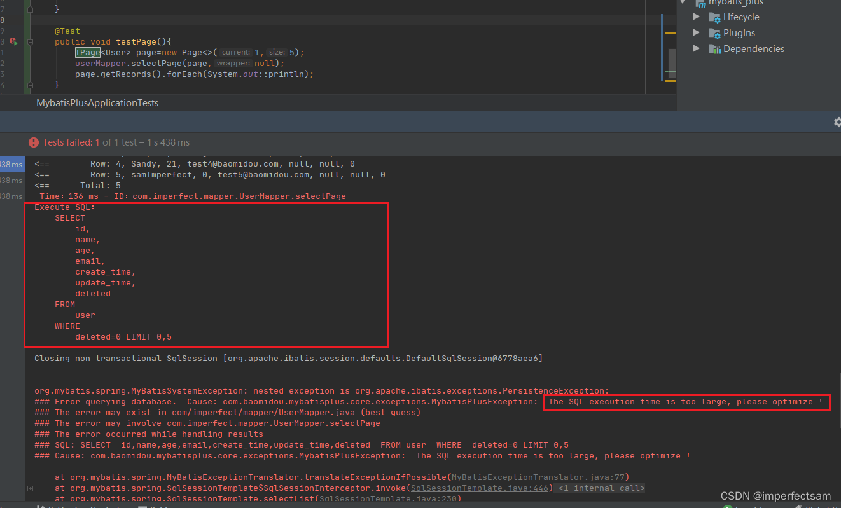Run testPage via the gutter run icon
The height and width of the screenshot is (508, 841).
click(x=13, y=41)
